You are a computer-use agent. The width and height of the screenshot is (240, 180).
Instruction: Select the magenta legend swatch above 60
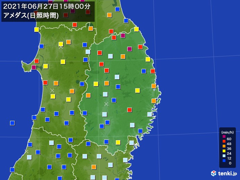tap(224, 136)
